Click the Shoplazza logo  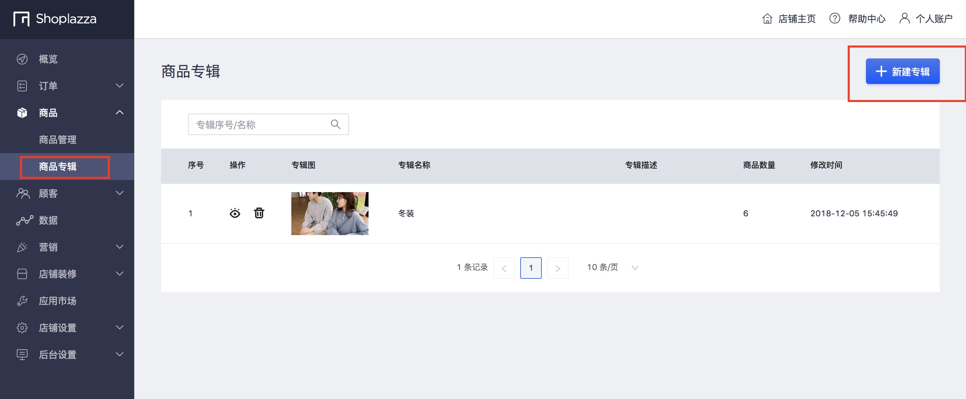55,19
